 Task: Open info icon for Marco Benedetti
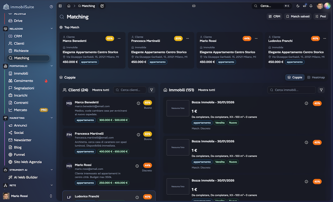pos(138,103)
